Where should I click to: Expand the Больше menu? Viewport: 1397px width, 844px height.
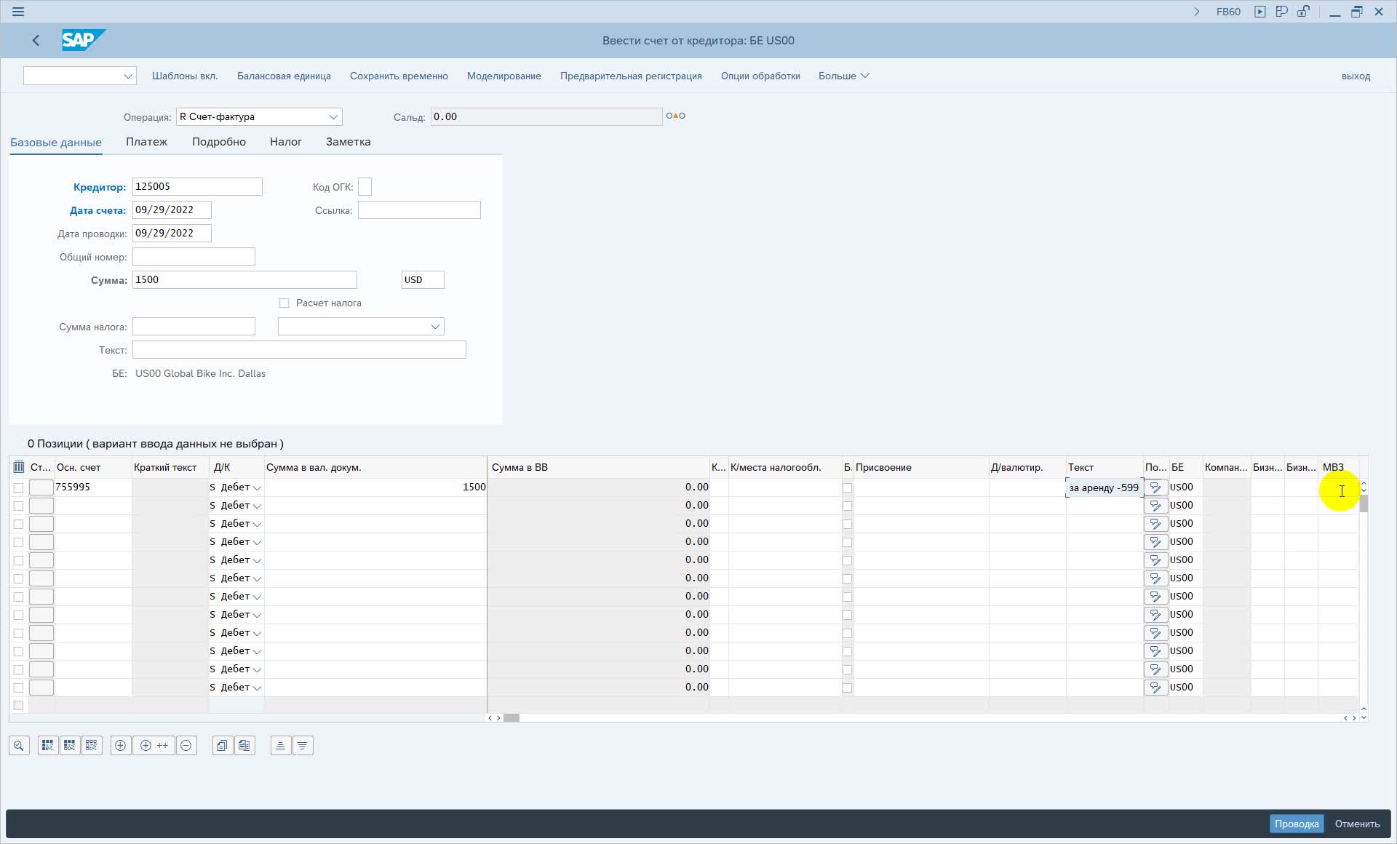pos(843,76)
